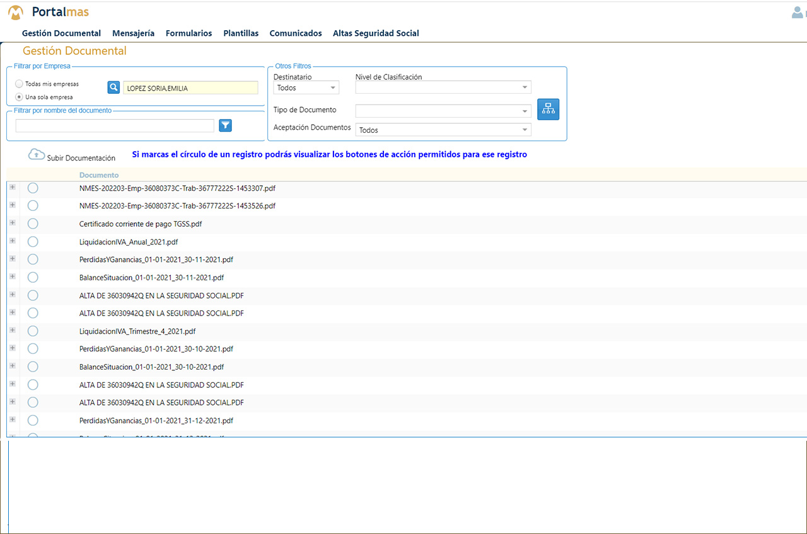
Task: Click the Subir Documentación link
Action: (x=81, y=158)
